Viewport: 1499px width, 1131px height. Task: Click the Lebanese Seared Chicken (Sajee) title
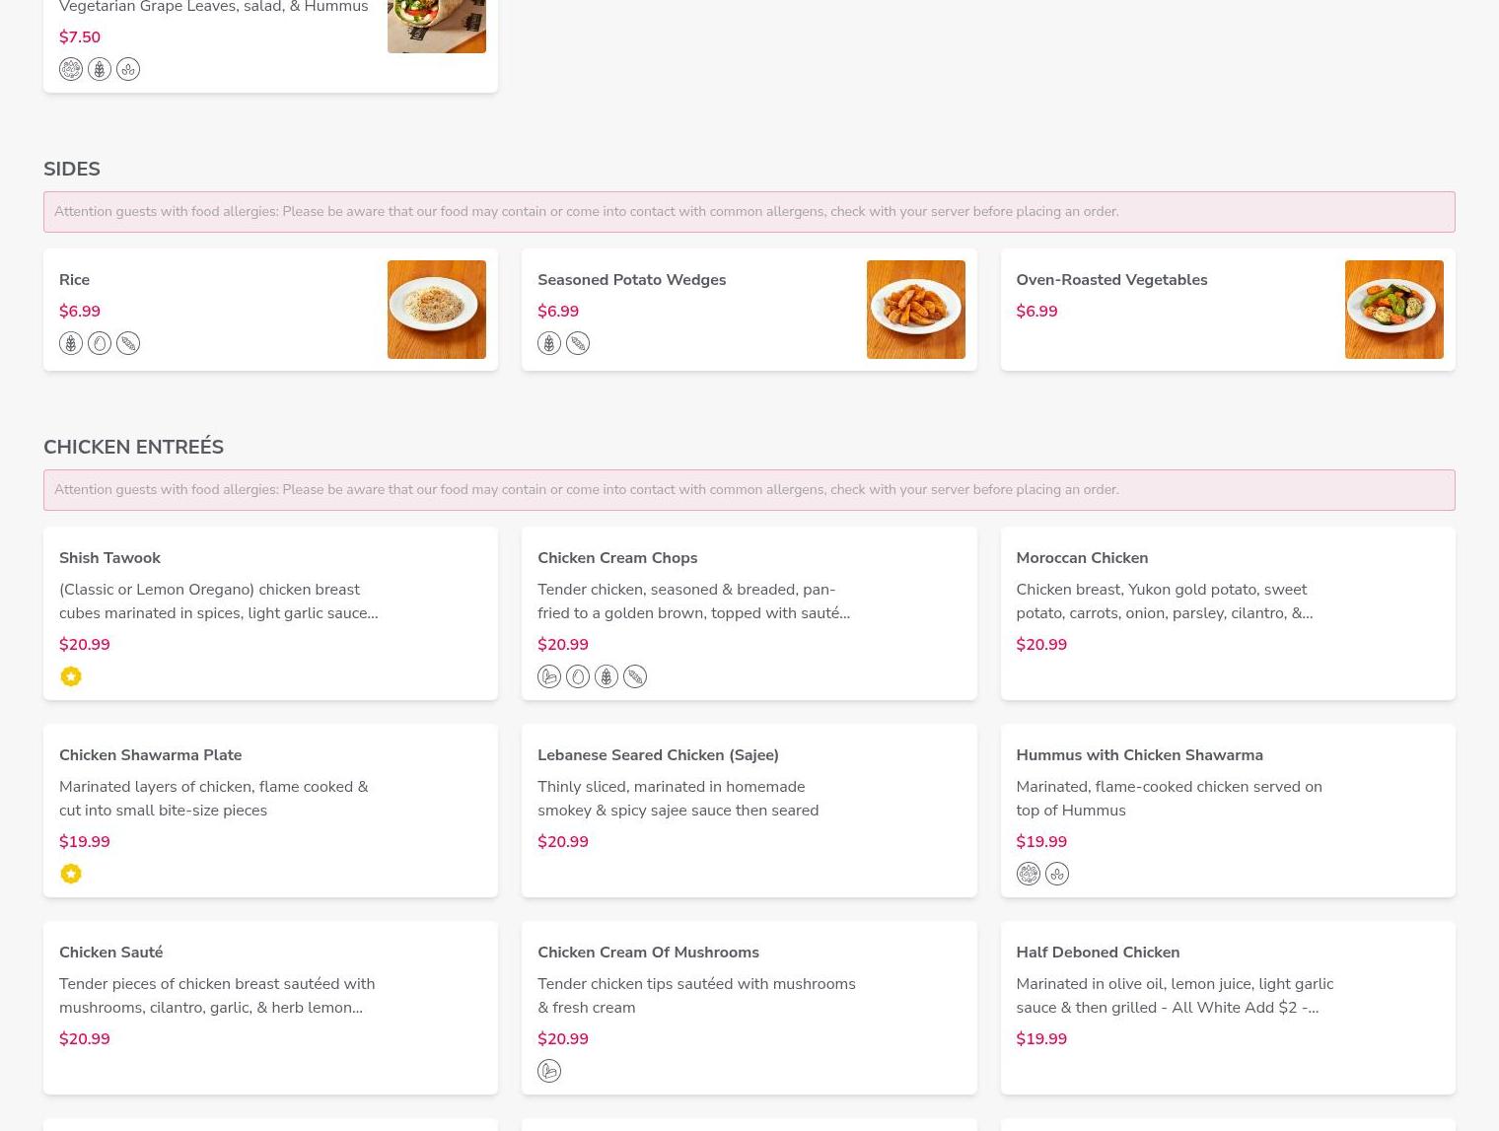tap(658, 755)
